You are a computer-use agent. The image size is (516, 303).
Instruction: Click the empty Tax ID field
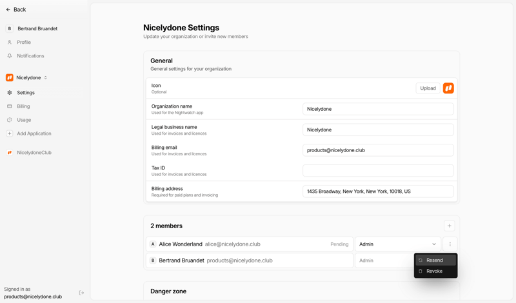coord(378,170)
